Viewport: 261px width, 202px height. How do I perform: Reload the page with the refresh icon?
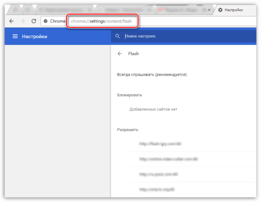(x=34, y=21)
